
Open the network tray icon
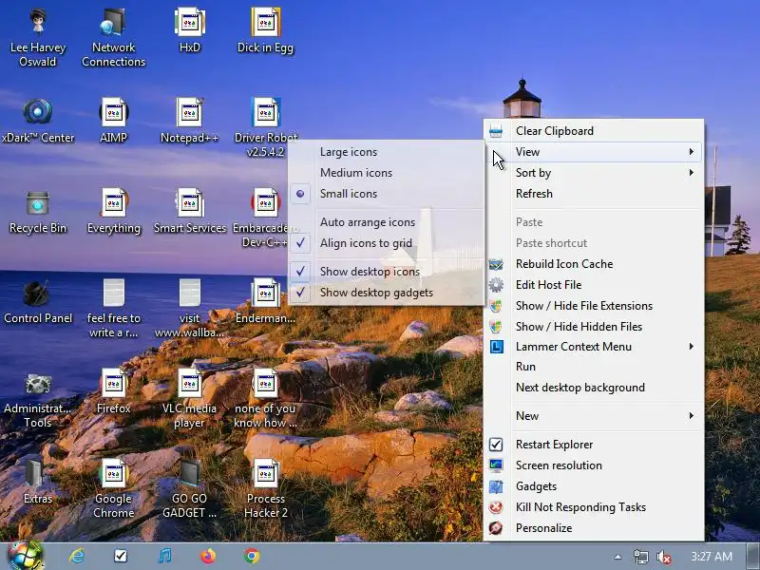(x=640, y=557)
